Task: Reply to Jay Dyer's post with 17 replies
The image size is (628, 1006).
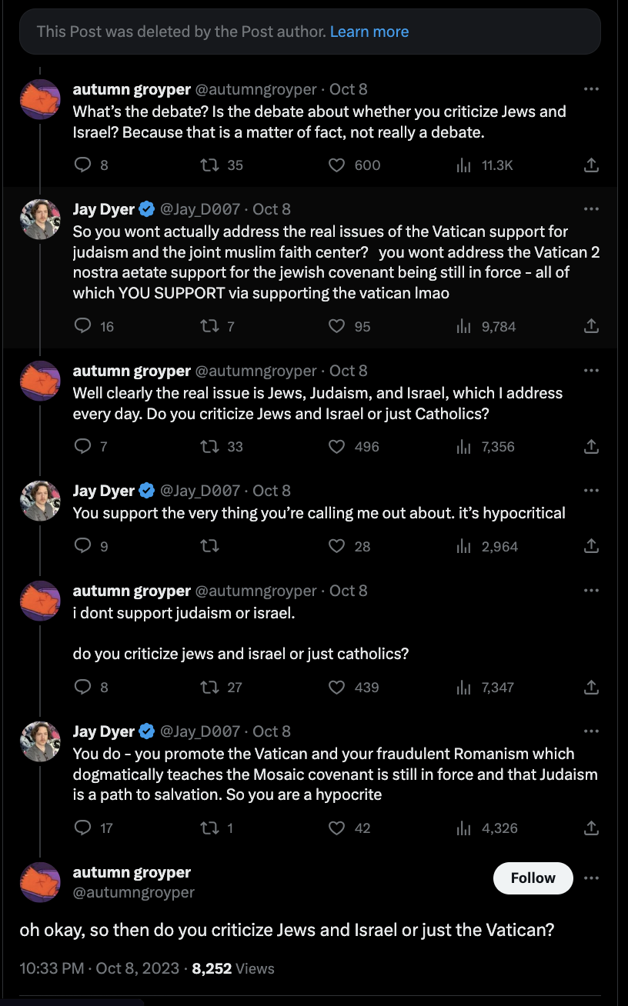Action: coord(82,828)
